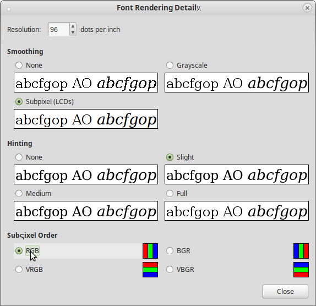The height and width of the screenshot is (306, 316).
Task: Click the Grayscale smoothing font preview
Action: point(237,83)
